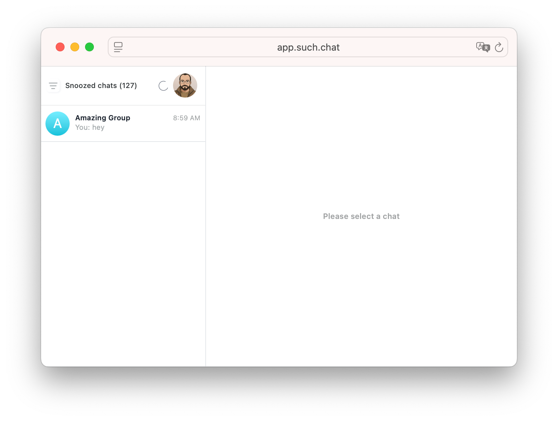558x421 pixels.
Task: Open the chat filter menu icon
Action: (x=53, y=86)
